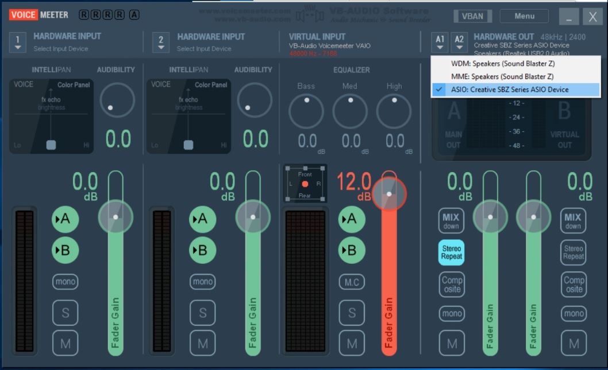Toggle mono on bus B output
Screen dimensions: 608x370
click(x=574, y=313)
